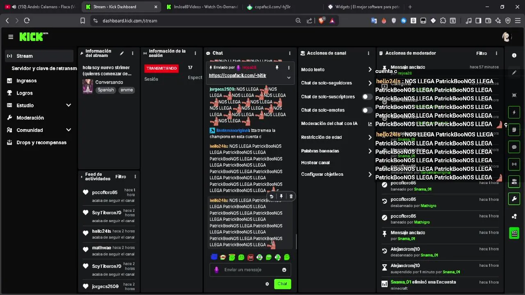Open chat settings gear icon
The image size is (525, 295).
click(x=267, y=284)
